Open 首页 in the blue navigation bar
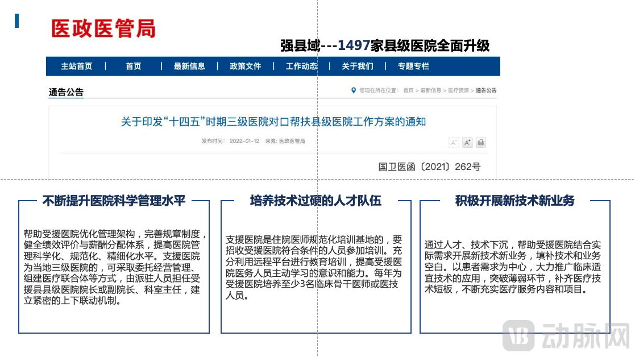The height and width of the screenshot is (357, 635). pyautogui.click(x=133, y=67)
